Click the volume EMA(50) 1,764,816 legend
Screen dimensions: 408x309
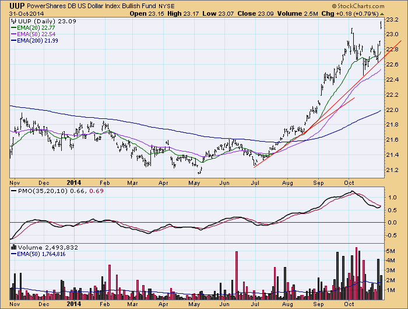[x=38, y=254]
